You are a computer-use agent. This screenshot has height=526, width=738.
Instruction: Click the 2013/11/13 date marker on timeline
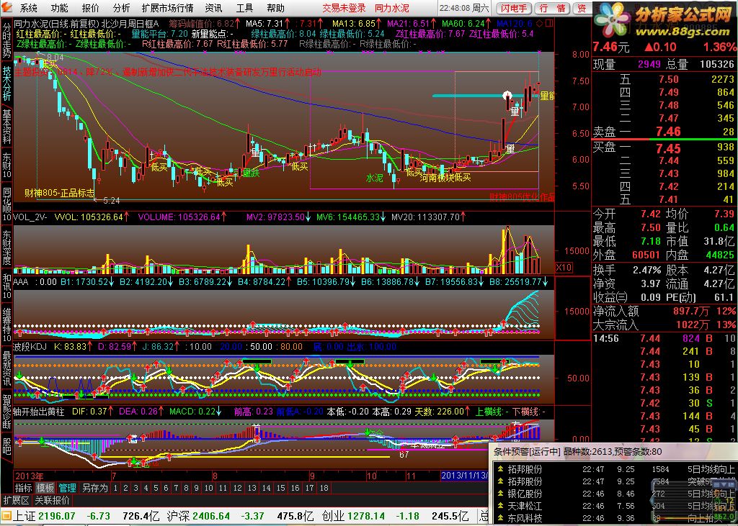[x=464, y=476]
